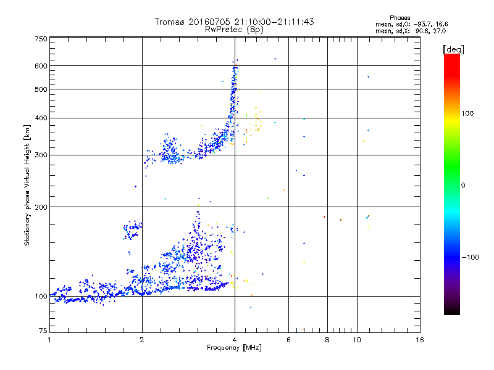
Task: Click 'Stationary phase Virtual Height [km]' axis label
Action: (x=27, y=185)
